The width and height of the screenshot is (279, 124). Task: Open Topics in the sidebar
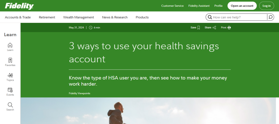click(x=10, y=77)
